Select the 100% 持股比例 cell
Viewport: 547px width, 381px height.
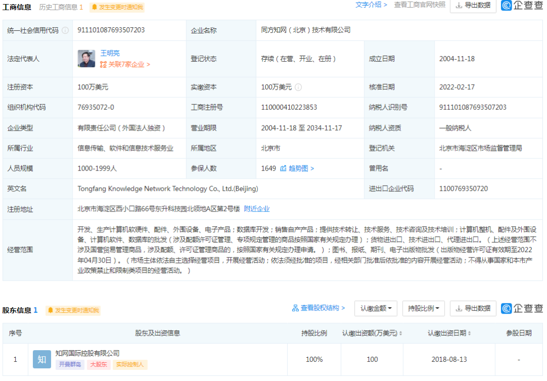coord(314,359)
